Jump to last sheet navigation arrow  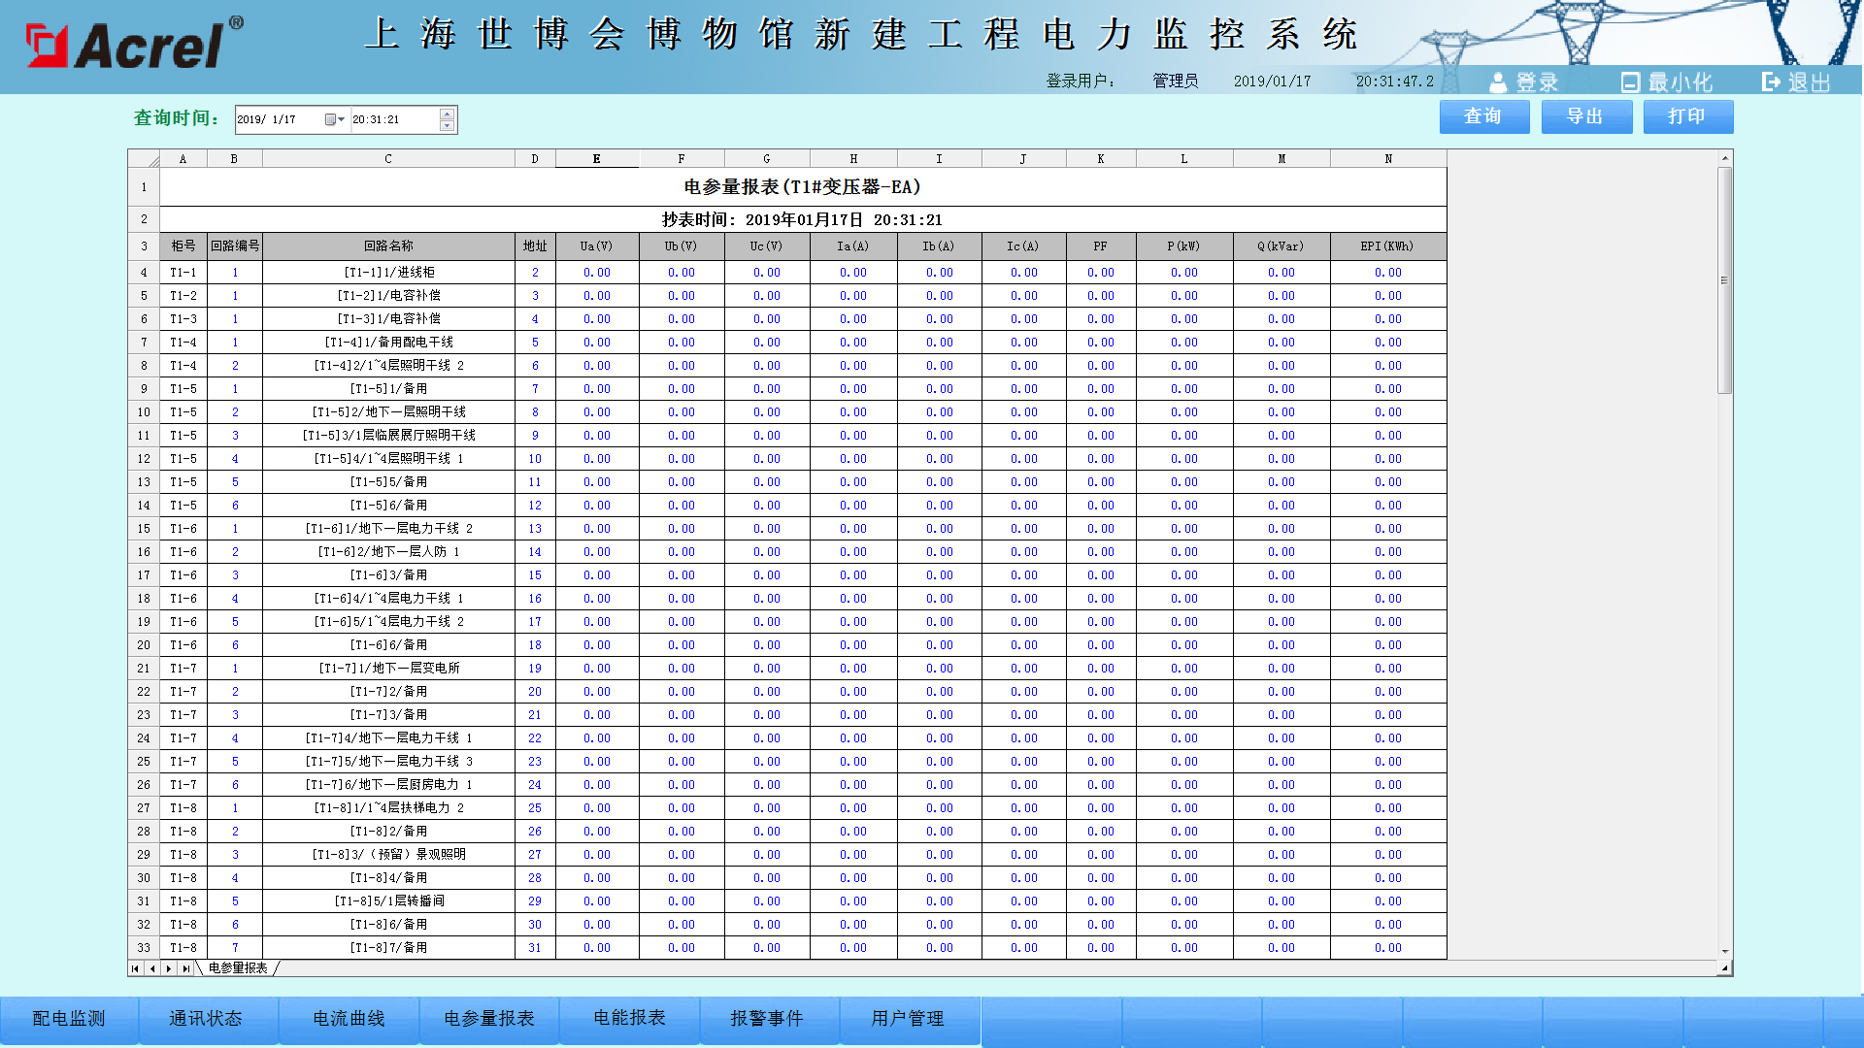click(x=186, y=968)
